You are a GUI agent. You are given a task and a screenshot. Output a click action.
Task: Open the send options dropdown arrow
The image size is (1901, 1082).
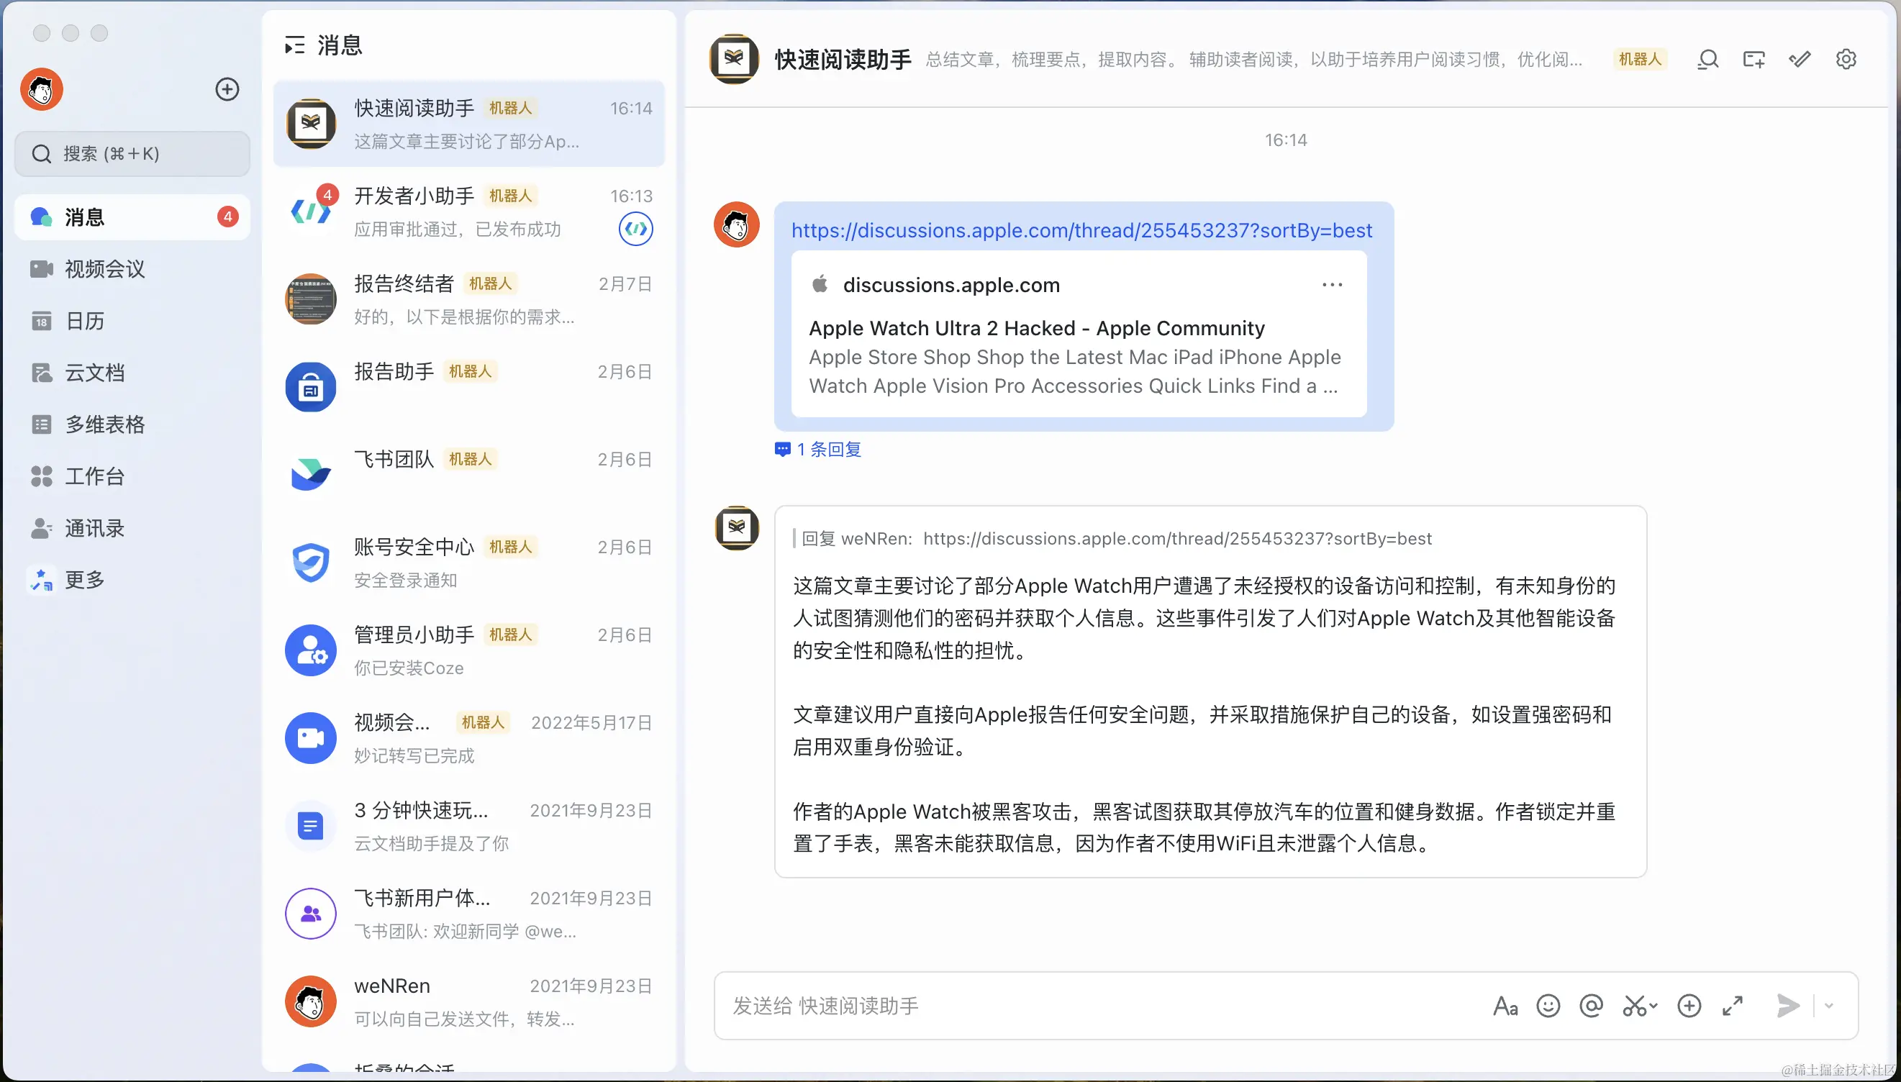[1829, 1006]
